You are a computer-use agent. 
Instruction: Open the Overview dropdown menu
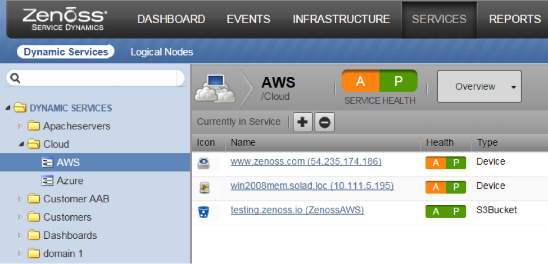(x=513, y=87)
